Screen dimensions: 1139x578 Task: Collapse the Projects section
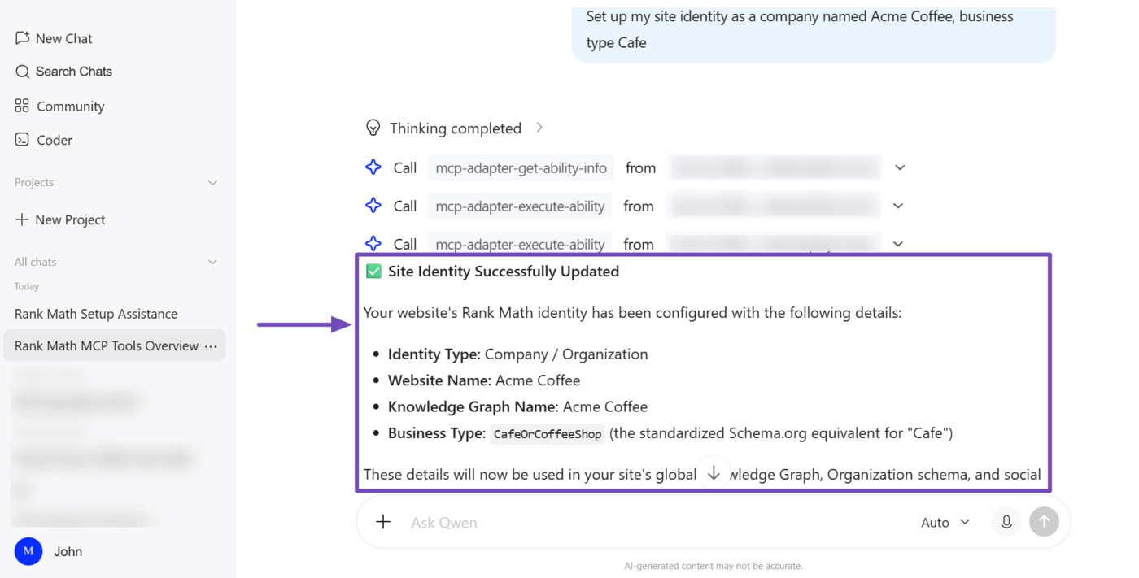click(212, 183)
